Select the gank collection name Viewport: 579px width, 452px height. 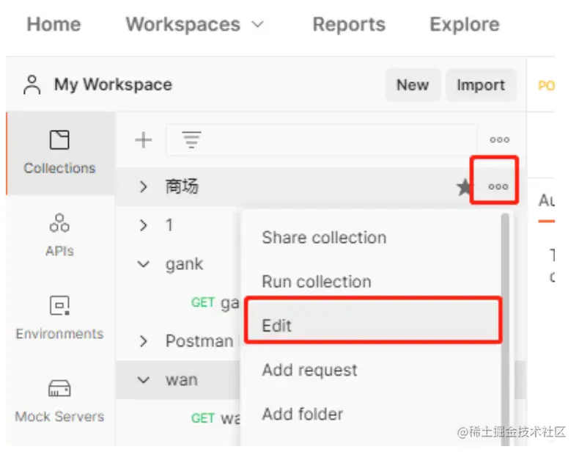point(184,264)
